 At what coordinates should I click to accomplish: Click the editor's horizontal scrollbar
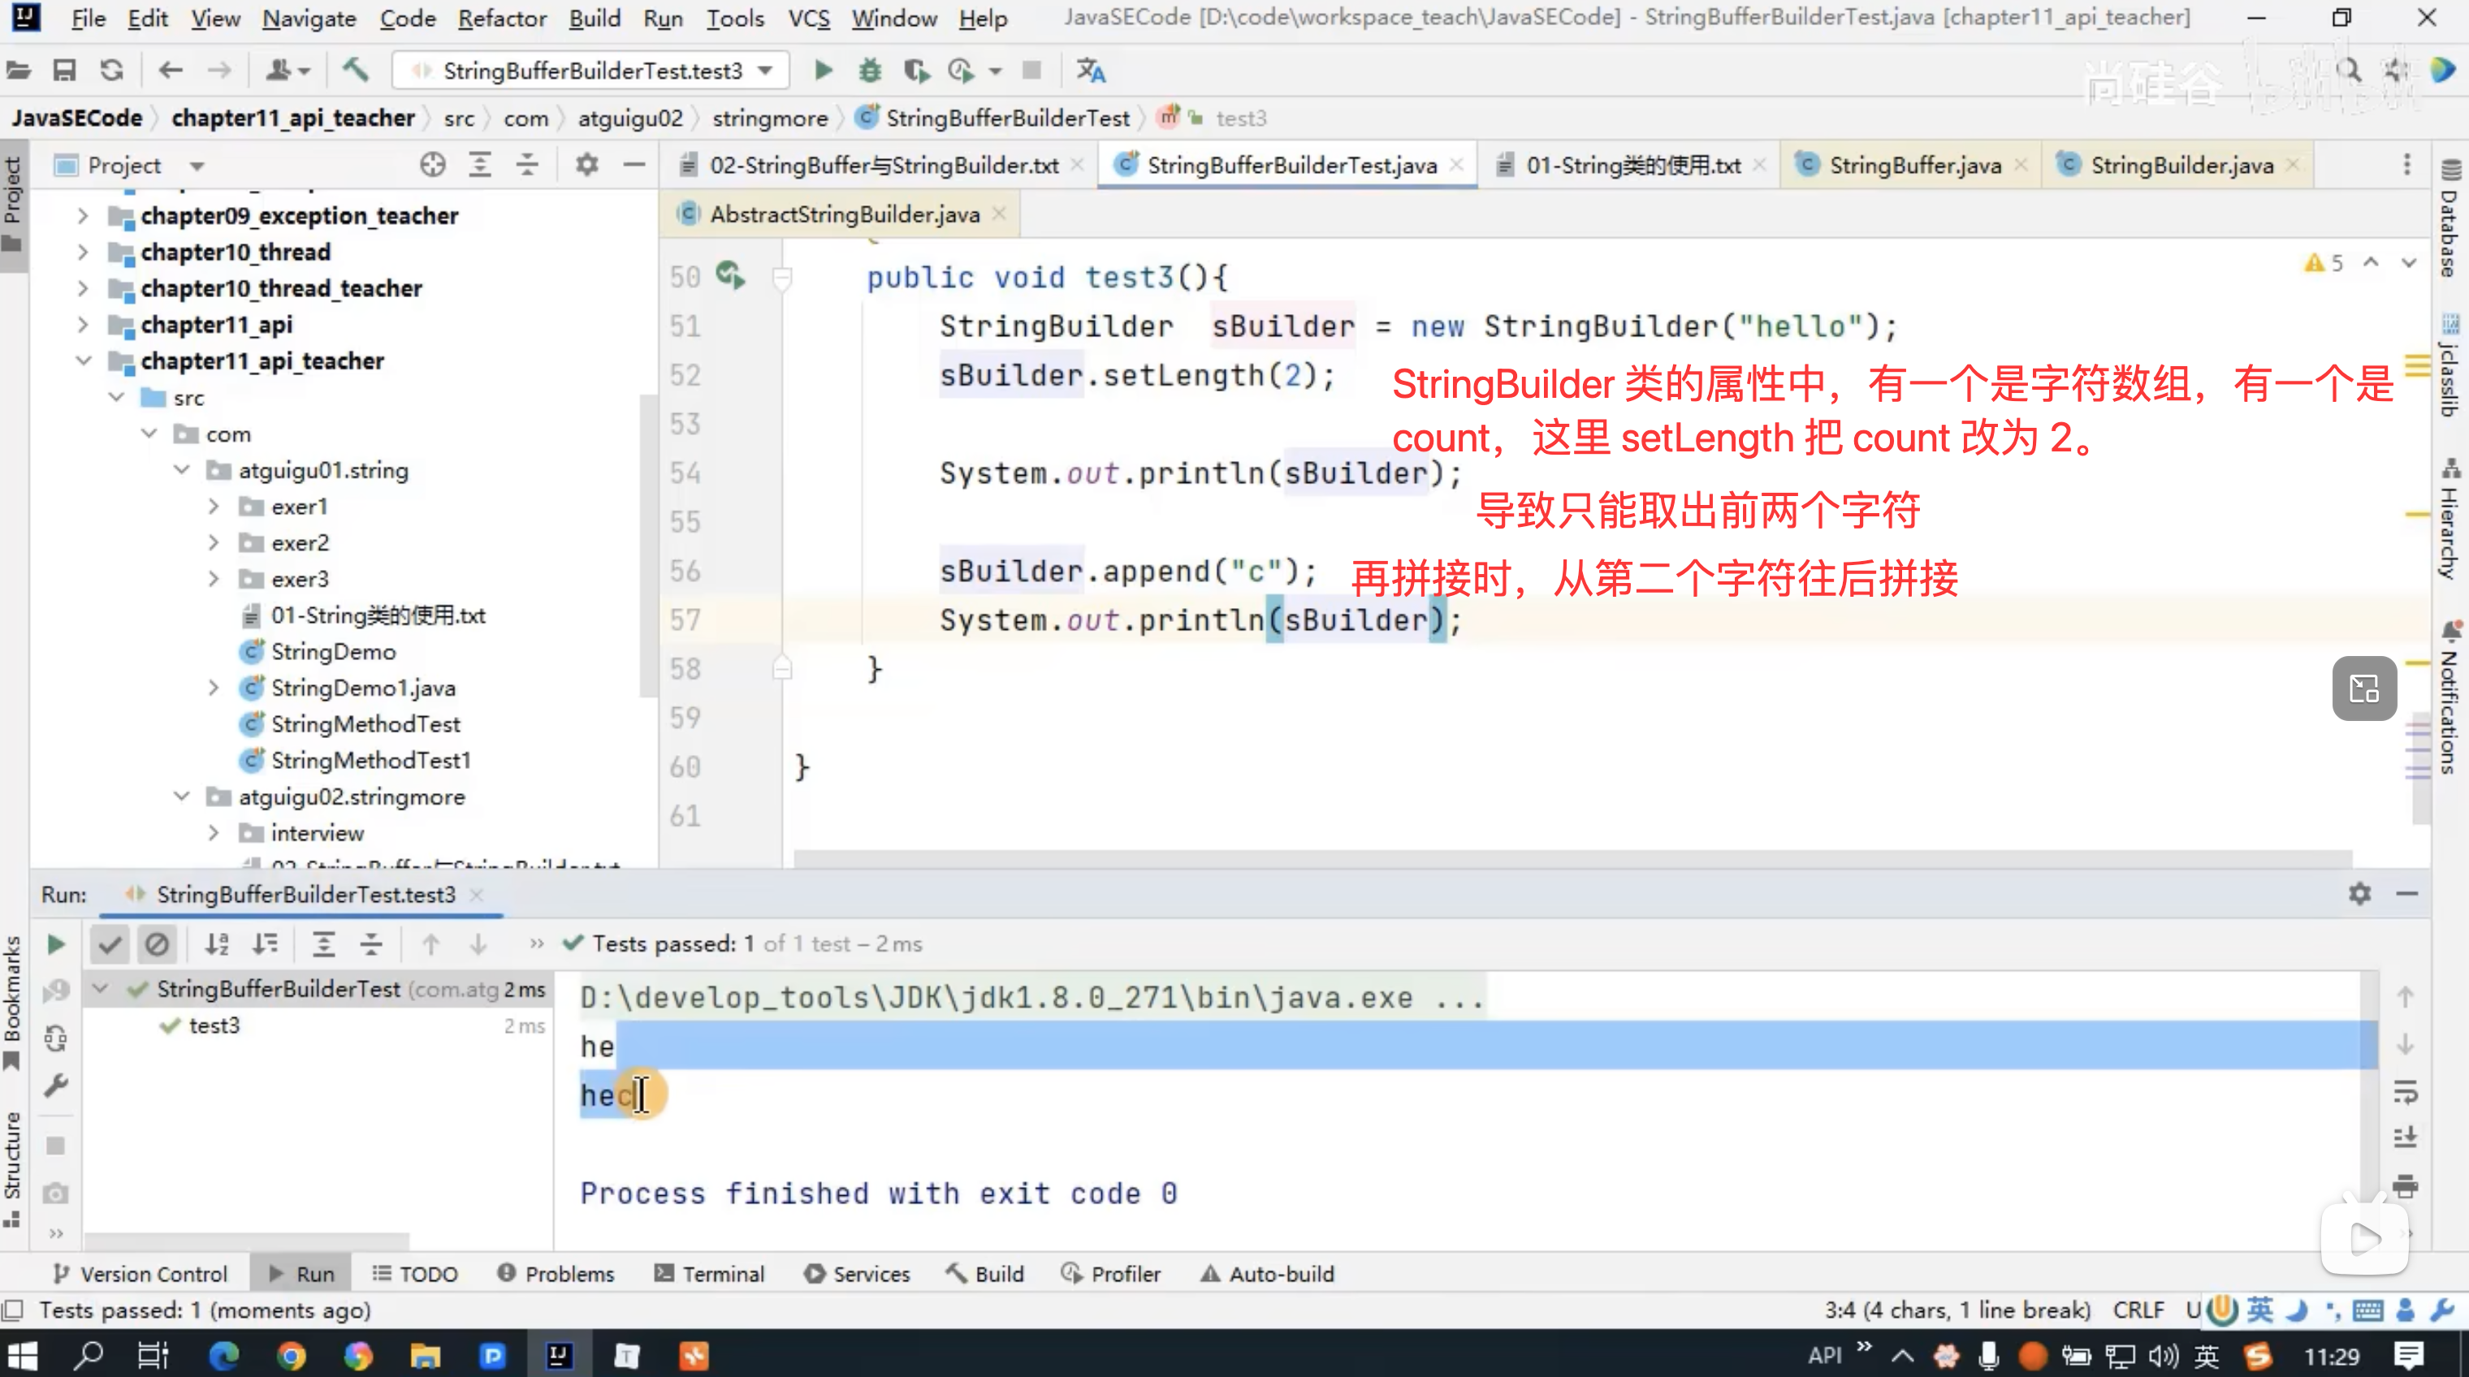pyautogui.click(x=1572, y=858)
